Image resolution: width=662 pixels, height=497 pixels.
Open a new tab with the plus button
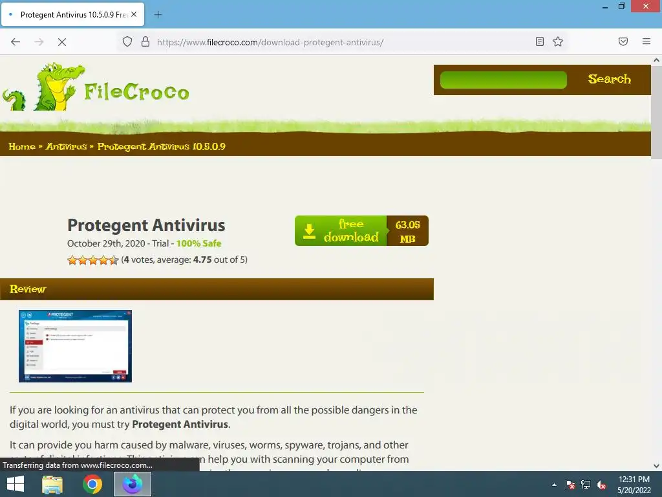158,15
